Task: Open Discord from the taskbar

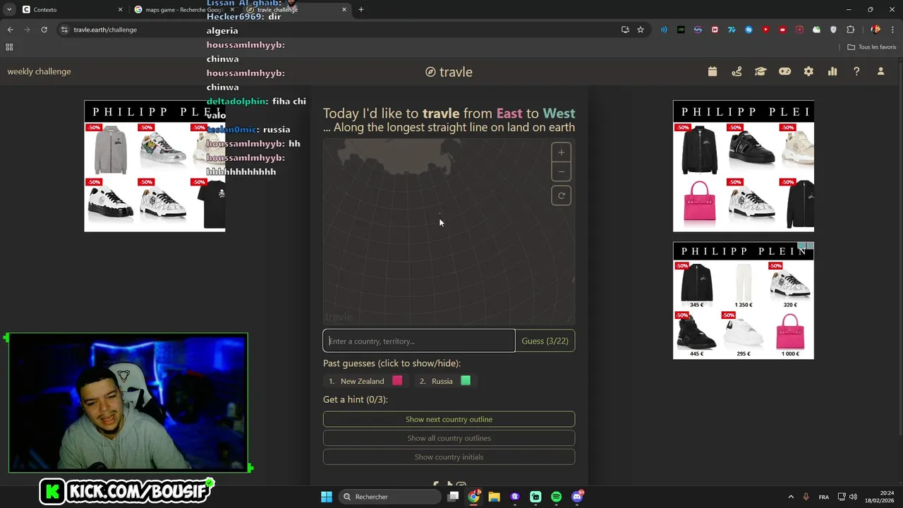Action: (x=577, y=497)
